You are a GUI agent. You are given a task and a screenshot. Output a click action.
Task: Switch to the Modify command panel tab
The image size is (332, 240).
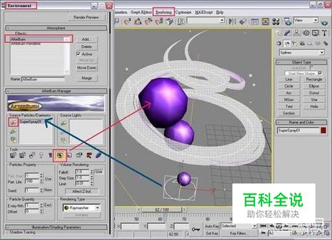click(288, 33)
